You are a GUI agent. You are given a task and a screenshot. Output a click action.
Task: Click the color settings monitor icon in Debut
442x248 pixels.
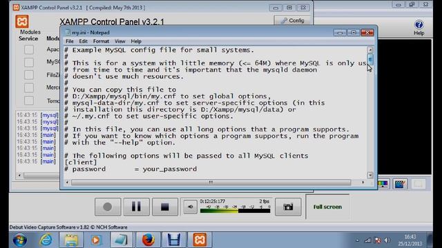pyautogui.click(x=382, y=184)
